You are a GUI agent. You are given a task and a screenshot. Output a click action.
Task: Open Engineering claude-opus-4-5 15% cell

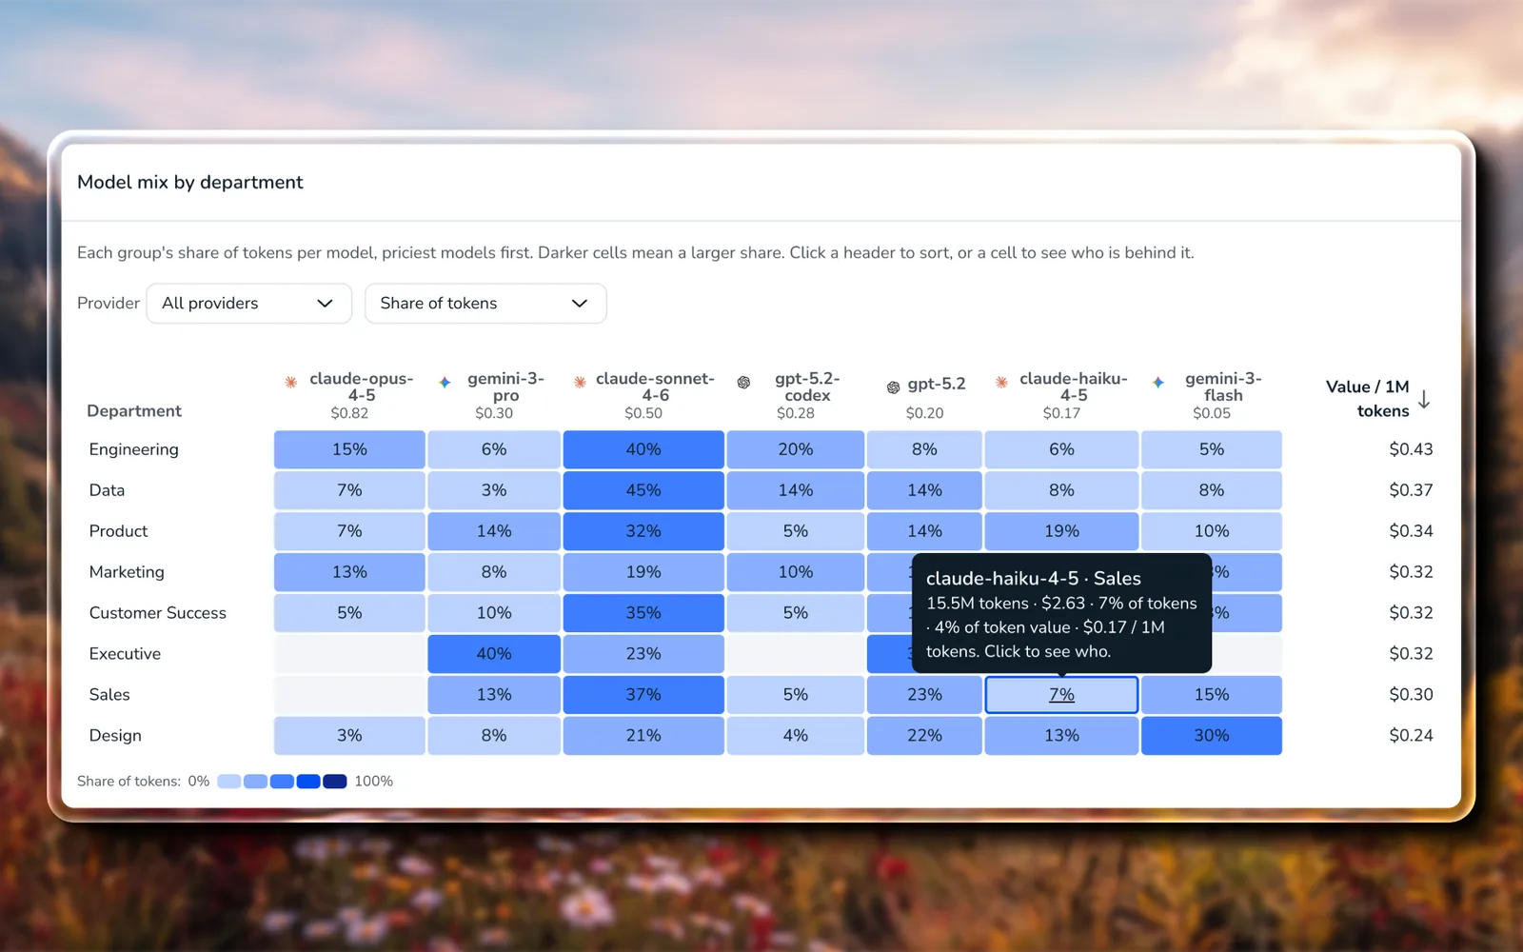coord(349,449)
